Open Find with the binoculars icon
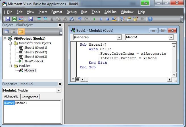This screenshot has height=127, width=186. click(x=71, y=19)
